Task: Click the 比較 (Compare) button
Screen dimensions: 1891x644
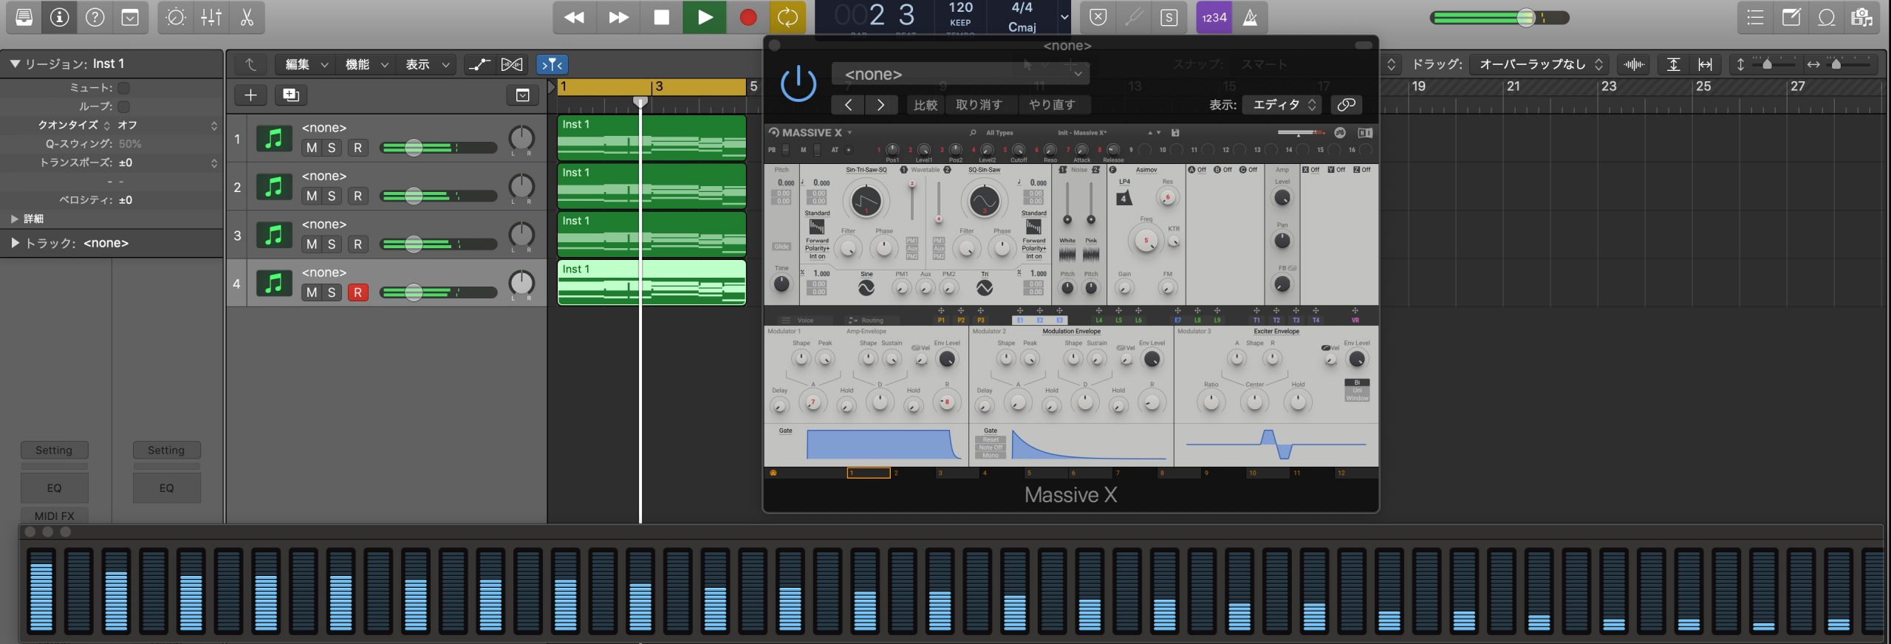Action: (925, 105)
